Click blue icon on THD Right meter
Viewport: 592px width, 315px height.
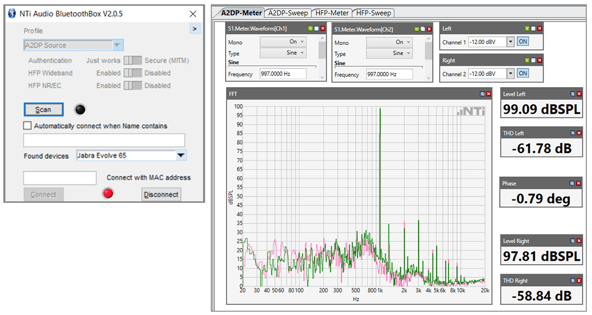pos(572,280)
